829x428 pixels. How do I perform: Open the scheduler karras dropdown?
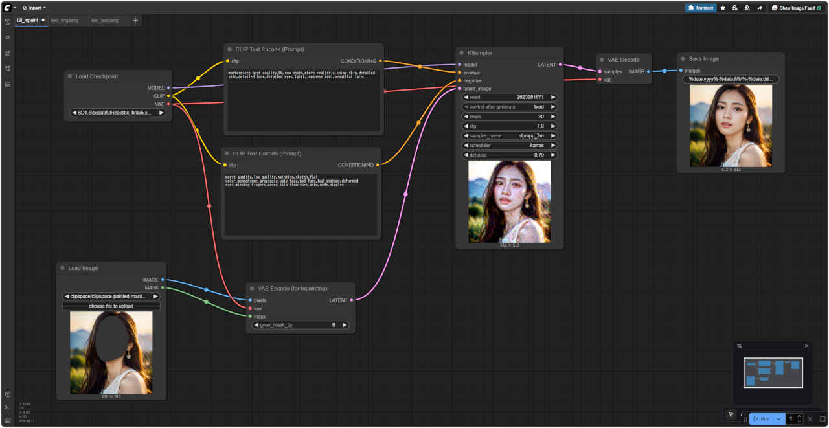tap(509, 146)
